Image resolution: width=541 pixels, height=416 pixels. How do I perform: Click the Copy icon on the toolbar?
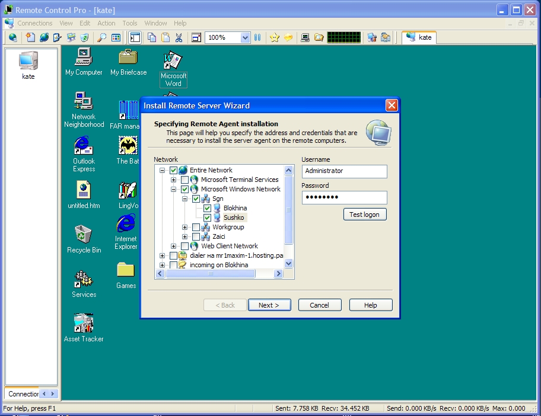tap(152, 37)
